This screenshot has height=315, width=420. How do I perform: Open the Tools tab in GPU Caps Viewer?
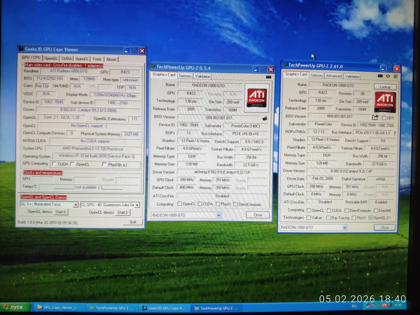point(97,59)
